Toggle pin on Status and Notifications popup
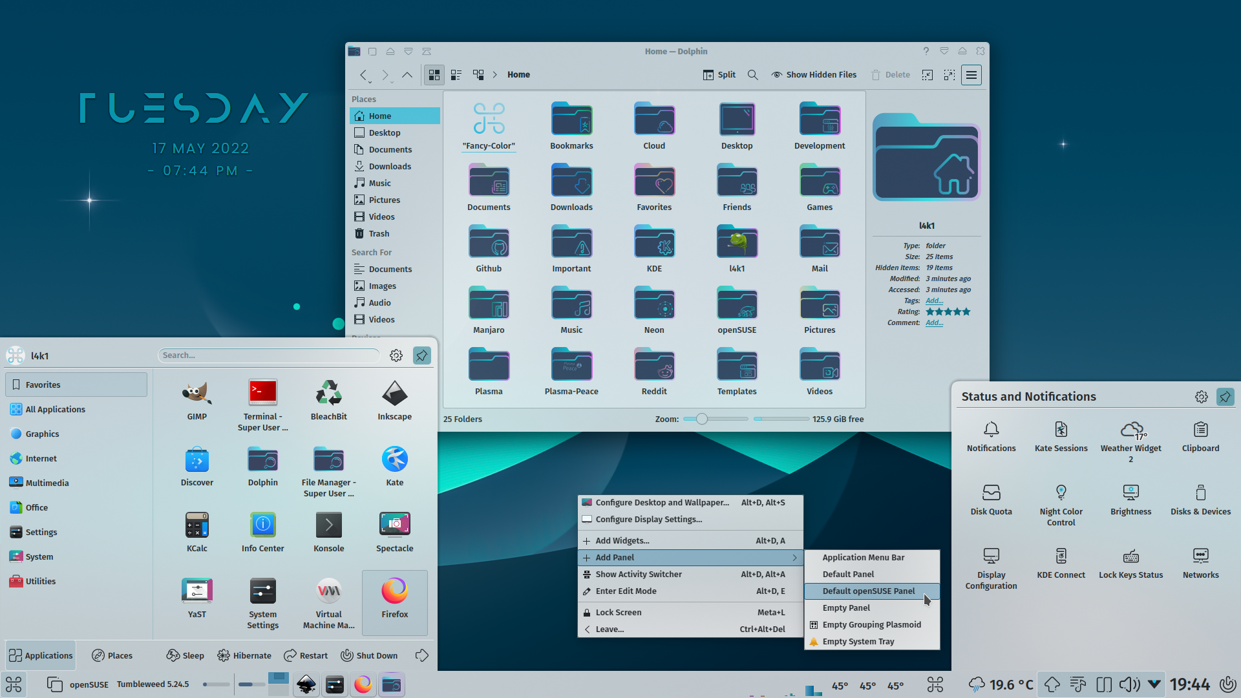 [x=1225, y=397]
